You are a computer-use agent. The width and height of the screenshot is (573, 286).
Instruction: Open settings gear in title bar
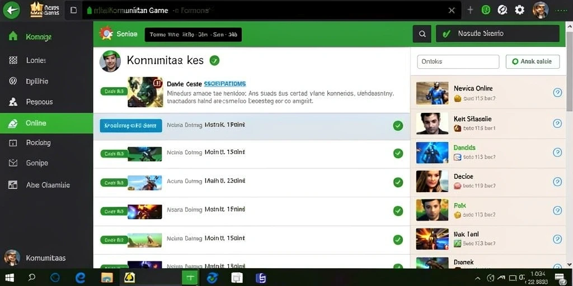(520, 10)
